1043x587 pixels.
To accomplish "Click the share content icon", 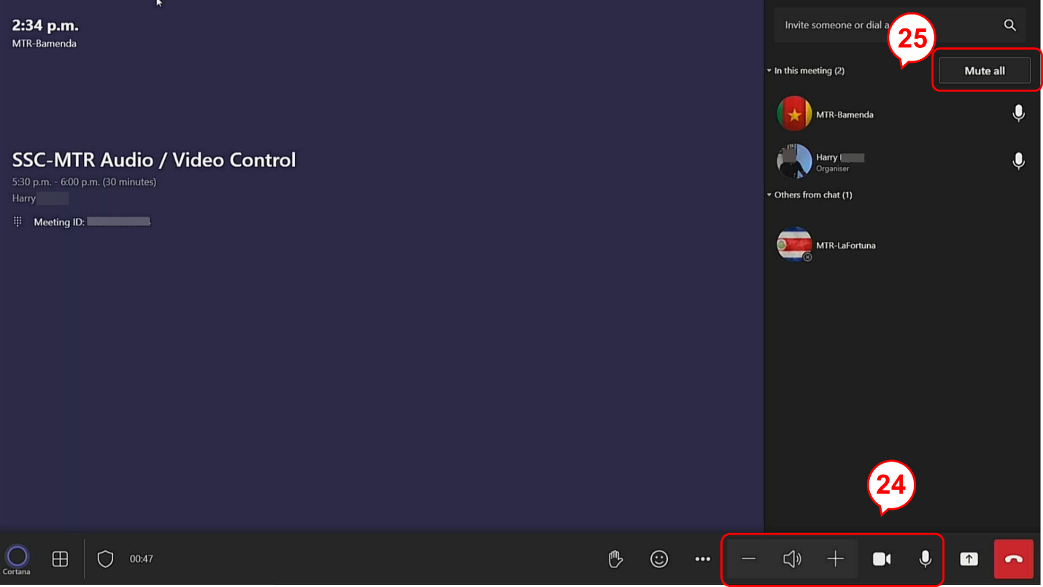I will tap(969, 559).
